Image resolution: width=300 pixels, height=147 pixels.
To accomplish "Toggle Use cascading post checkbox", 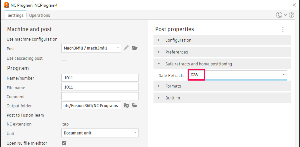I will pos(64,58).
